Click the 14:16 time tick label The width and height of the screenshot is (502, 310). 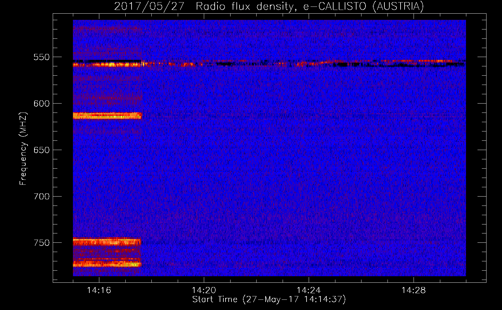99,290
